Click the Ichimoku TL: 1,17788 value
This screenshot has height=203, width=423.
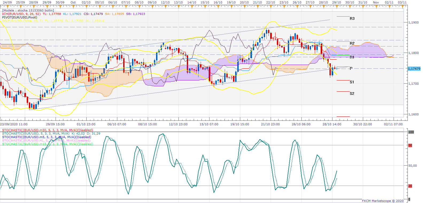pos(52,14)
